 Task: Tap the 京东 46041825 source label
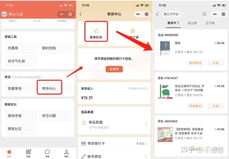168,121
